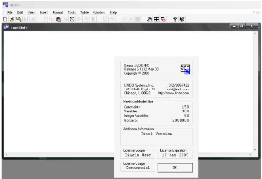Click the Close all windows icon
The width and height of the screenshot is (262, 179).
click(163, 19)
